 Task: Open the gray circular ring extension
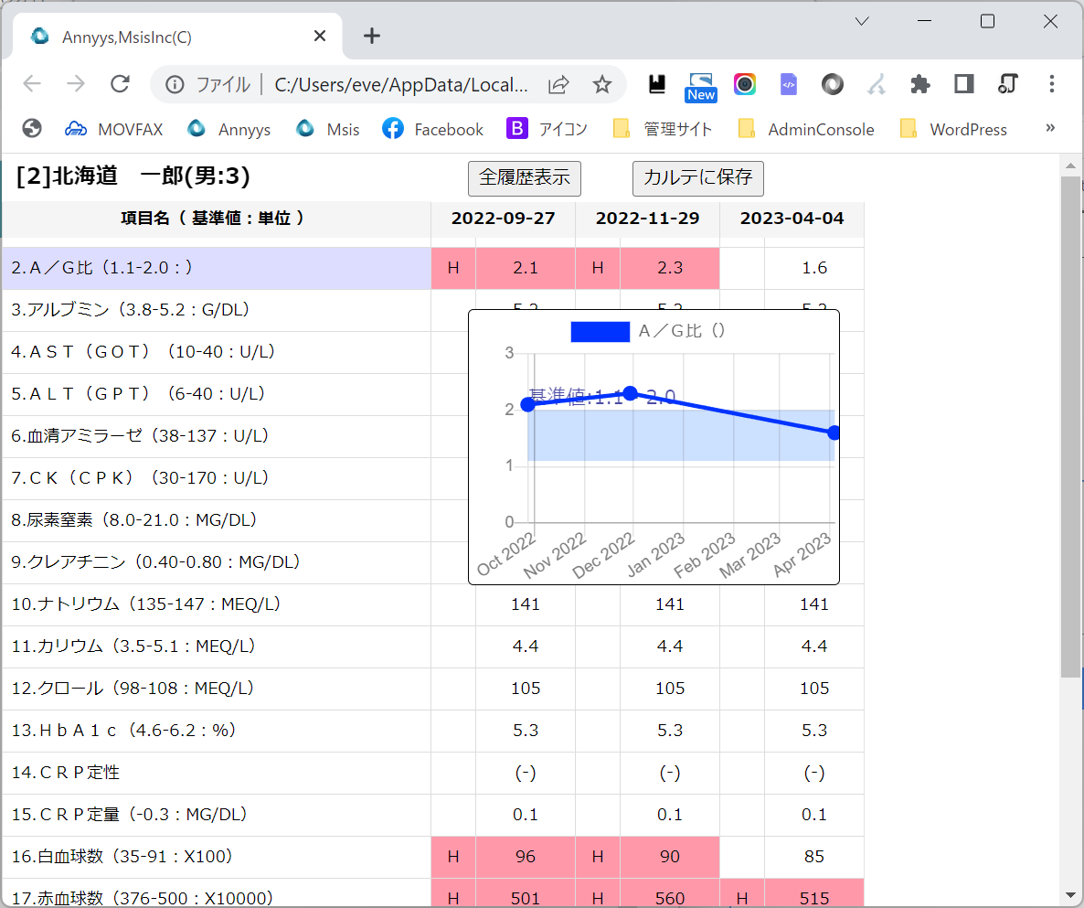(x=833, y=84)
